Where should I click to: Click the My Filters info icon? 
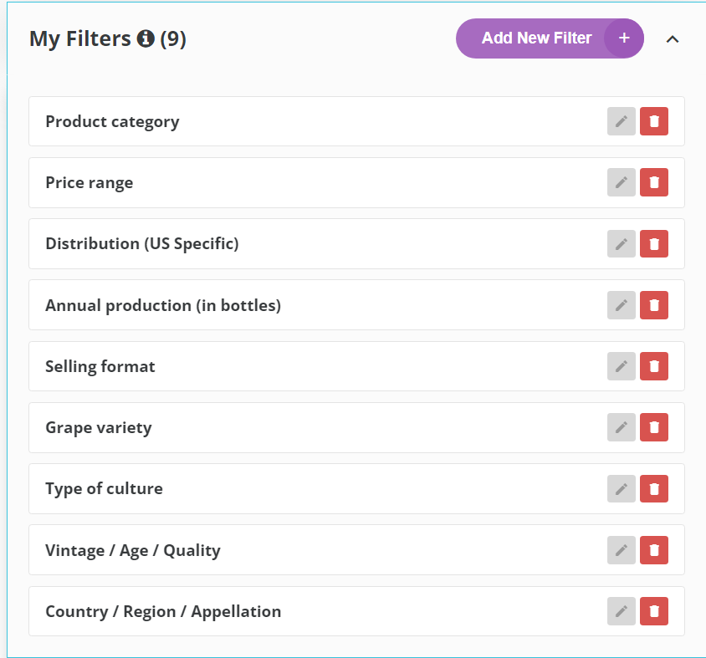146,38
